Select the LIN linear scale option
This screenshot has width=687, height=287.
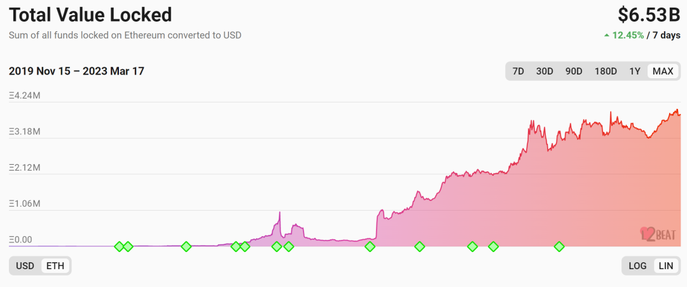[666, 265]
